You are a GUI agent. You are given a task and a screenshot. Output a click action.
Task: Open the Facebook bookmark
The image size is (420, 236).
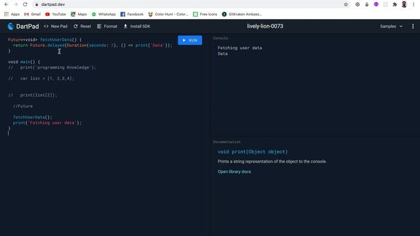[x=132, y=14]
